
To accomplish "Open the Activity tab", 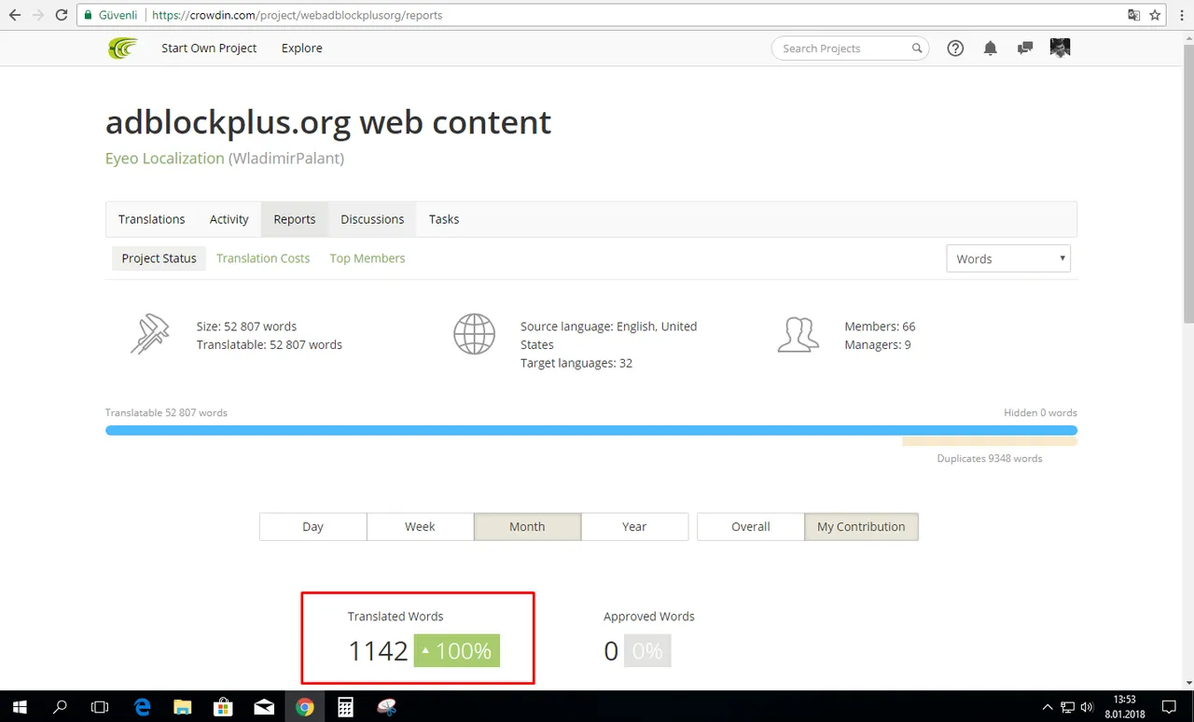I will click(229, 219).
